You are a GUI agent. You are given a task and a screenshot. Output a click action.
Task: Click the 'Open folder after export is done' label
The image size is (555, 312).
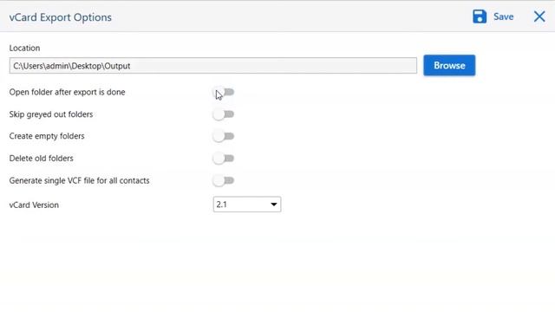point(68,93)
